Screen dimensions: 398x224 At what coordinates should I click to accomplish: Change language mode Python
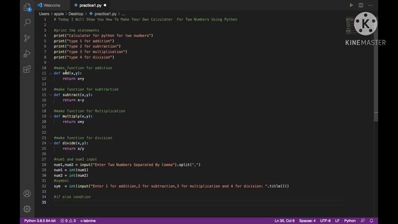tap(349, 221)
